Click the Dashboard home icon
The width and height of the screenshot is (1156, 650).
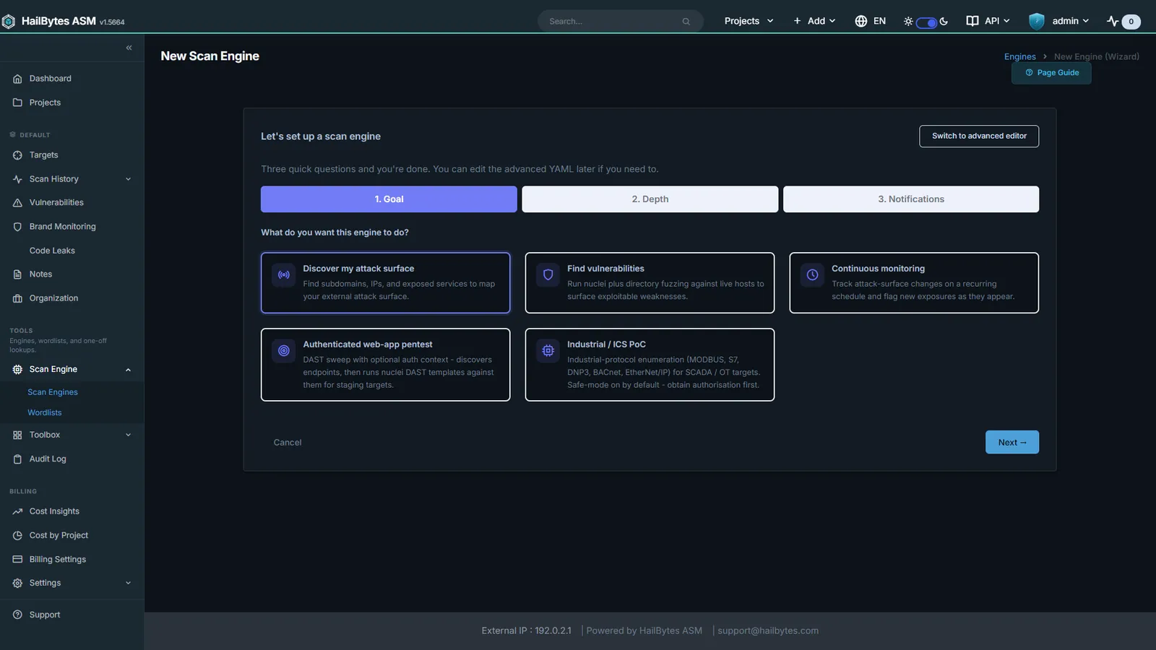coord(17,79)
